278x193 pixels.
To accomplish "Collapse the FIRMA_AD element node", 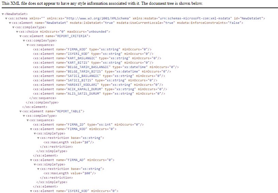I will click(31, 160).
